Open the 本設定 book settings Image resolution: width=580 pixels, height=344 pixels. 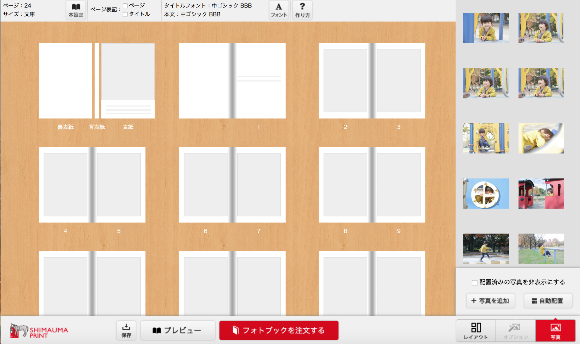click(x=76, y=10)
